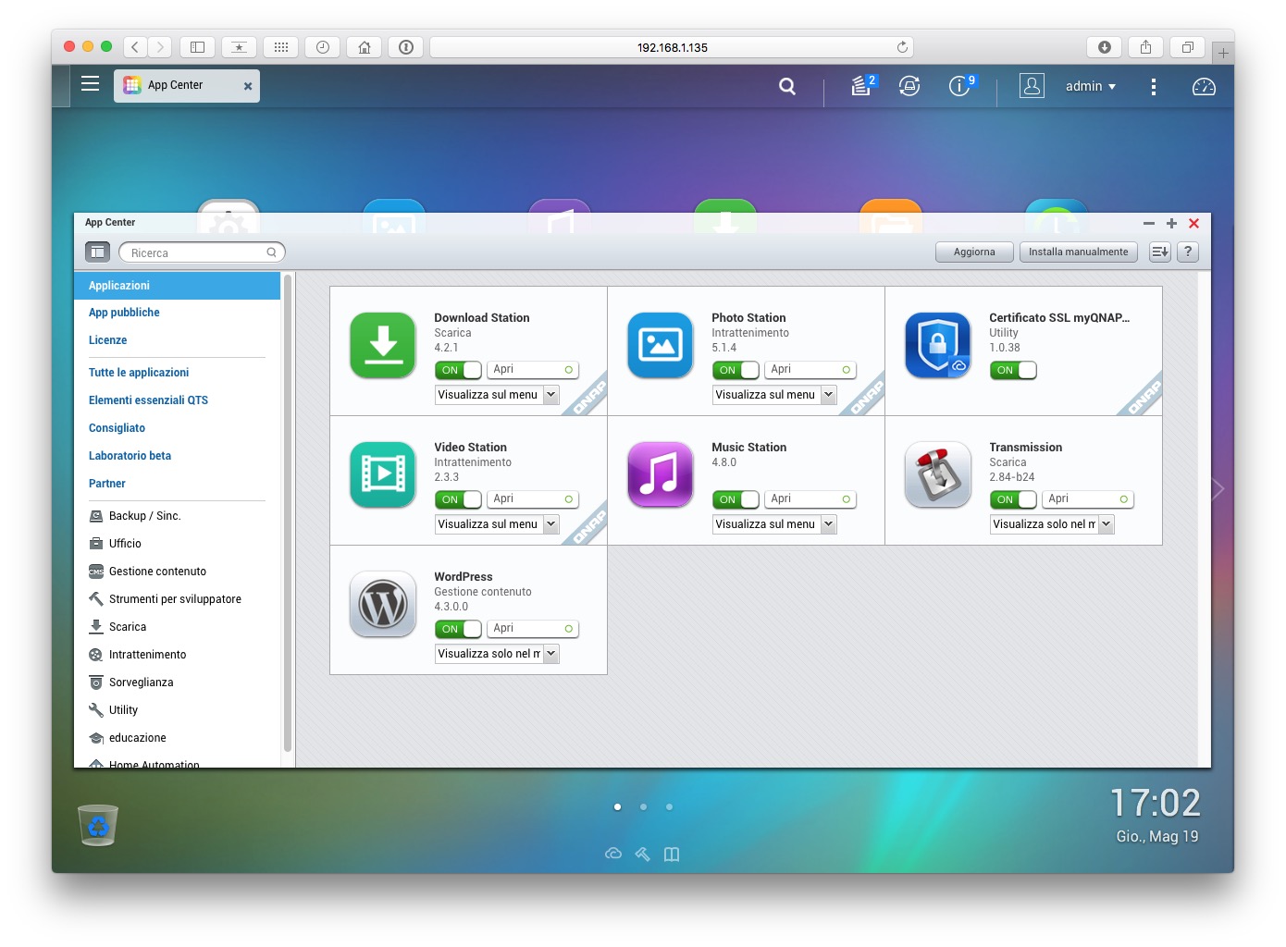Click Apri button for Music Station

810,499
